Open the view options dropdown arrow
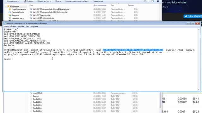 tap(148, 1)
